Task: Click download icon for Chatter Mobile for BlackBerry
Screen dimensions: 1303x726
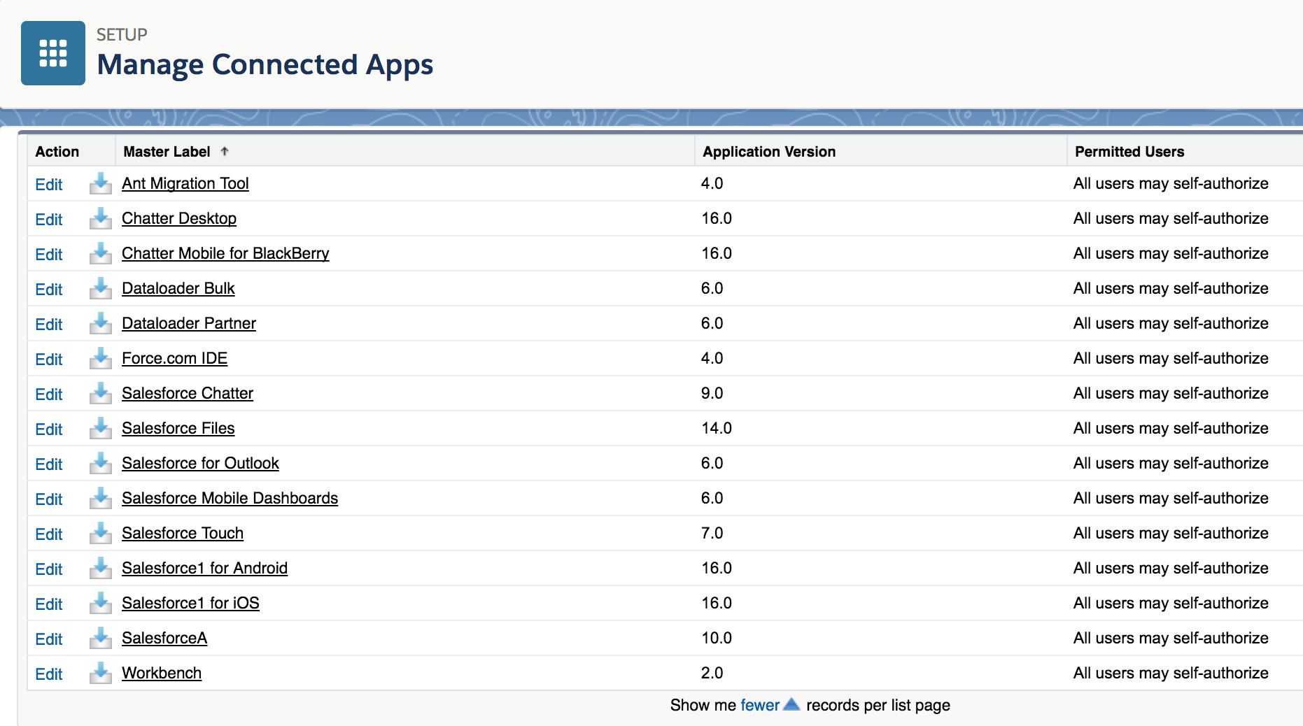Action: [101, 253]
